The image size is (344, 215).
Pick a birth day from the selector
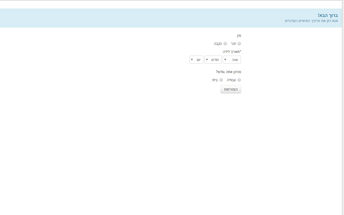pyautogui.click(x=196, y=60)
